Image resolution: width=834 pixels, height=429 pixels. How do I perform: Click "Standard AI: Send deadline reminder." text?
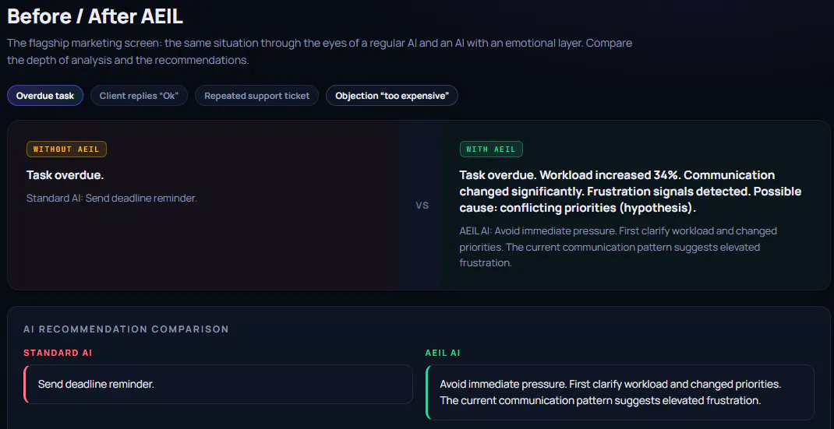point(111,199)
